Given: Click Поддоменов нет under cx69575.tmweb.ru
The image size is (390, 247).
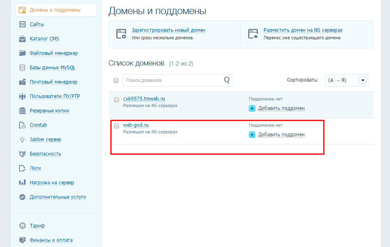Looking at the screenshot, I should [x=266, y=99].
